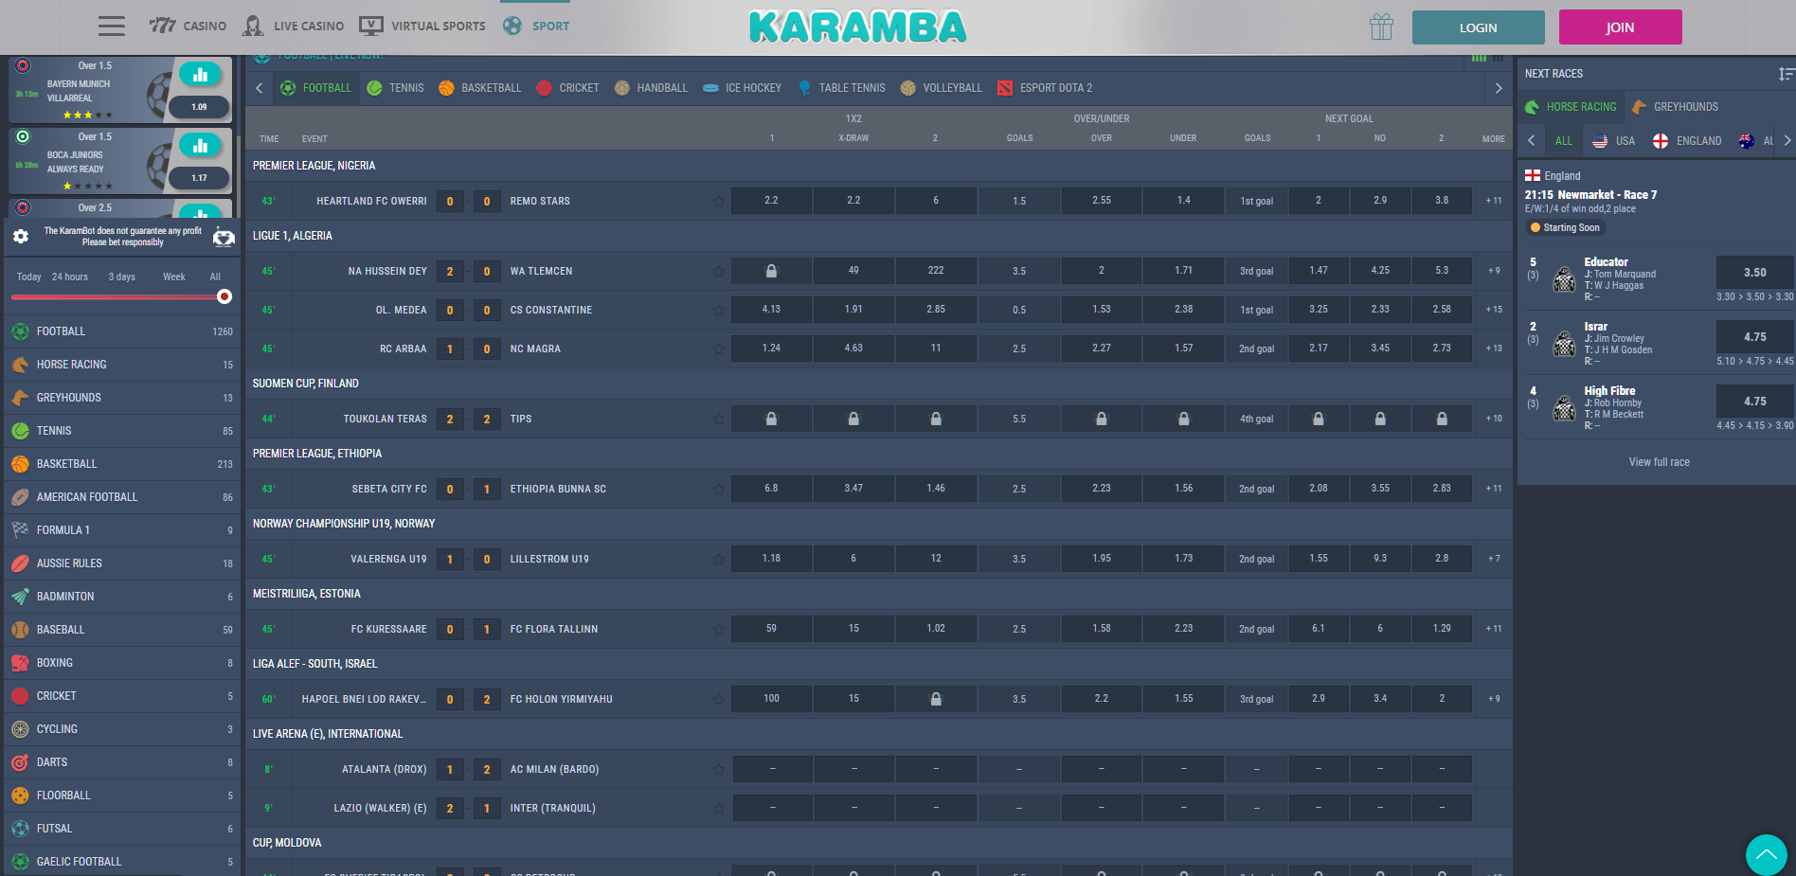Favorite the Toukolan Teras match star
This screenshot has width=1796, height=876.
coord(719,419)
